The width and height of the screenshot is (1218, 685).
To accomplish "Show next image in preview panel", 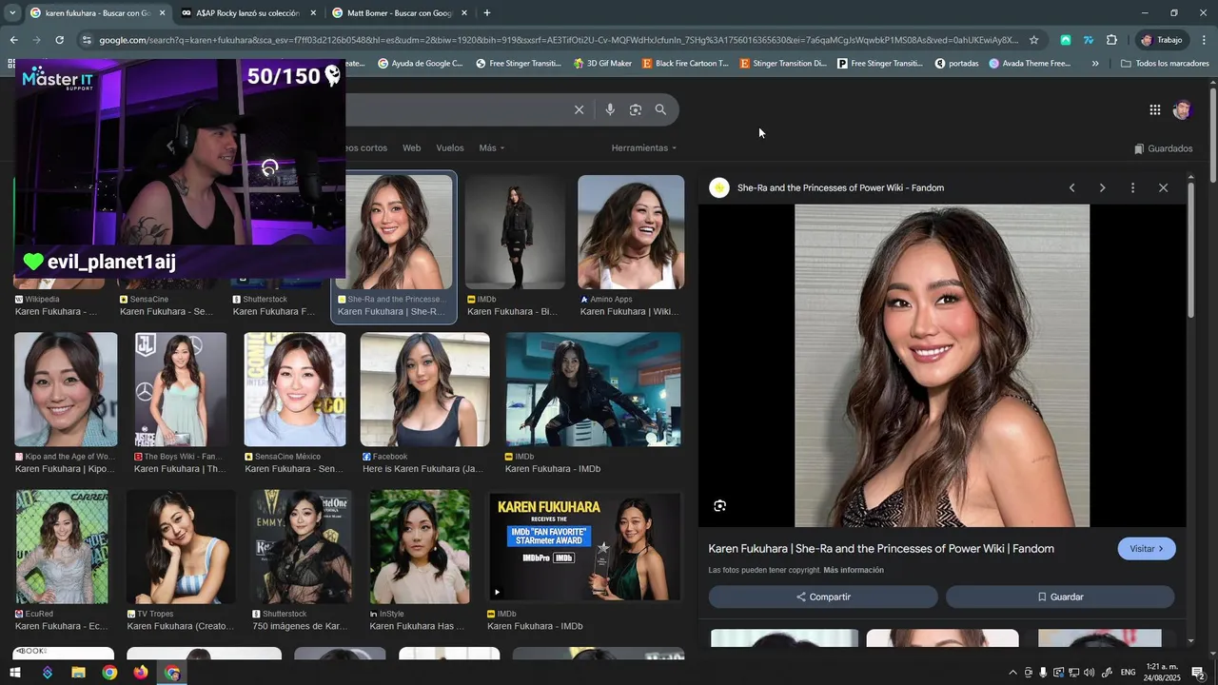I will tap(1102, 187).
